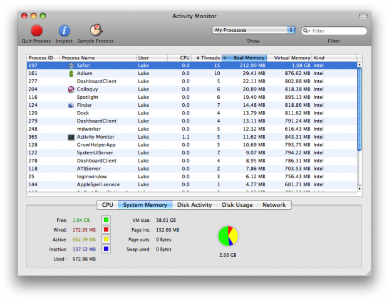Click the Active 662.39 MB value
This screenshot has height=300, width=389.
(84, 239)
